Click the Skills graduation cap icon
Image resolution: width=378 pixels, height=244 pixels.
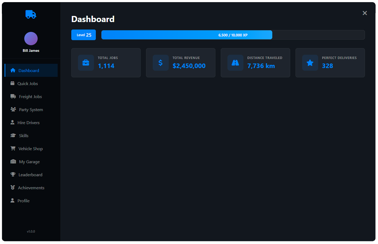point(13,135)
